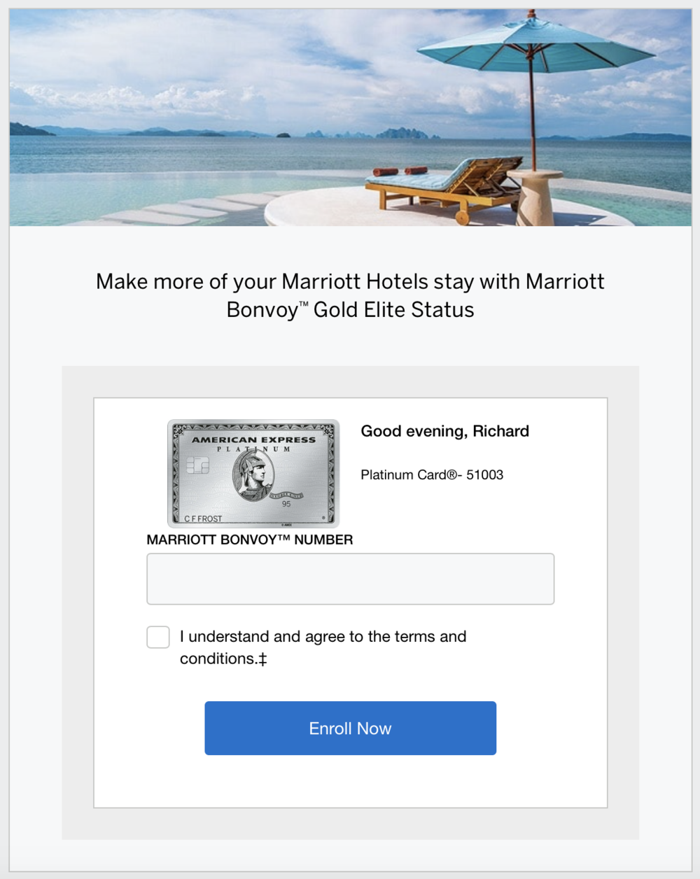700x879 pixels.
Task: Click the C F FROST cardholder name
Action: (x=203, y=519)
